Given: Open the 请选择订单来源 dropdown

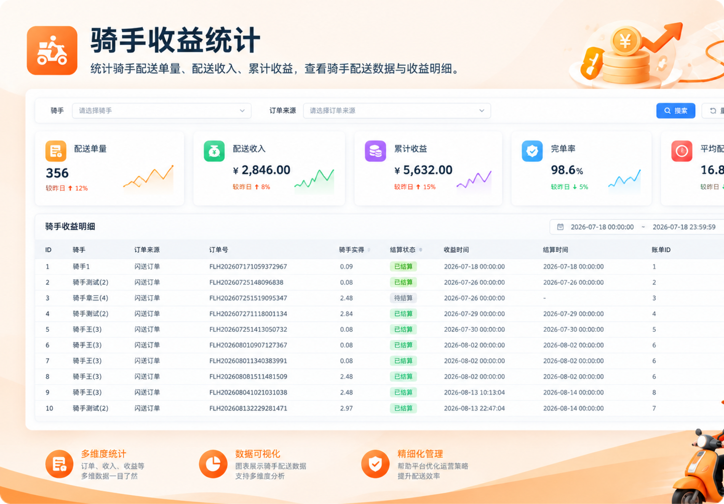Looking at the screenshot, I should 397,111.
